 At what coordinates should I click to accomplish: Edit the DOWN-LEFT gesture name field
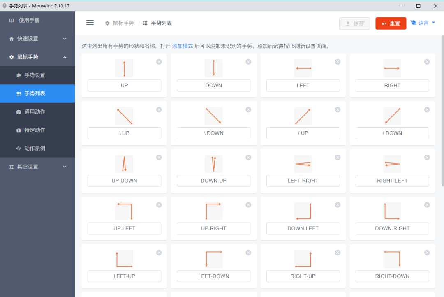[x=303, y=228]
